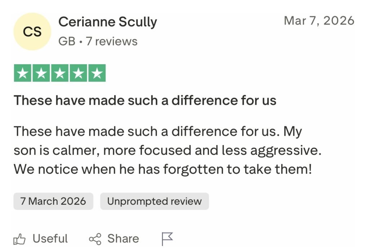Click the "7 March 2026" date tag
The image size is (369, 248).
(x=53, y=201)
